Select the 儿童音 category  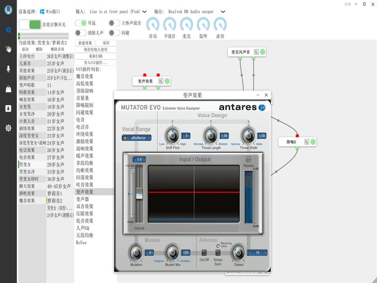click(x=32, y=64)
